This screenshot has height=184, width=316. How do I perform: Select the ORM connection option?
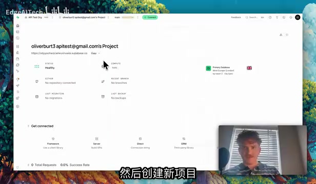184,143
